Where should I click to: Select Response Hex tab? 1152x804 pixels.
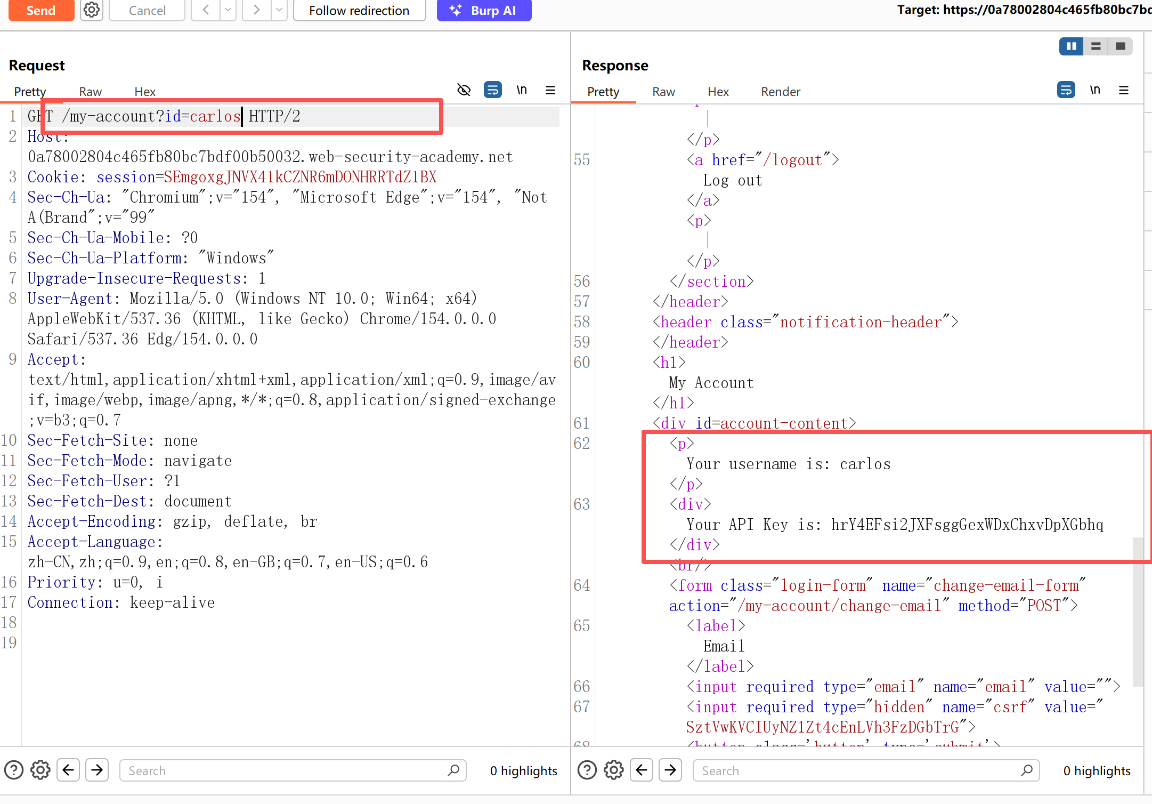(718, 92)
